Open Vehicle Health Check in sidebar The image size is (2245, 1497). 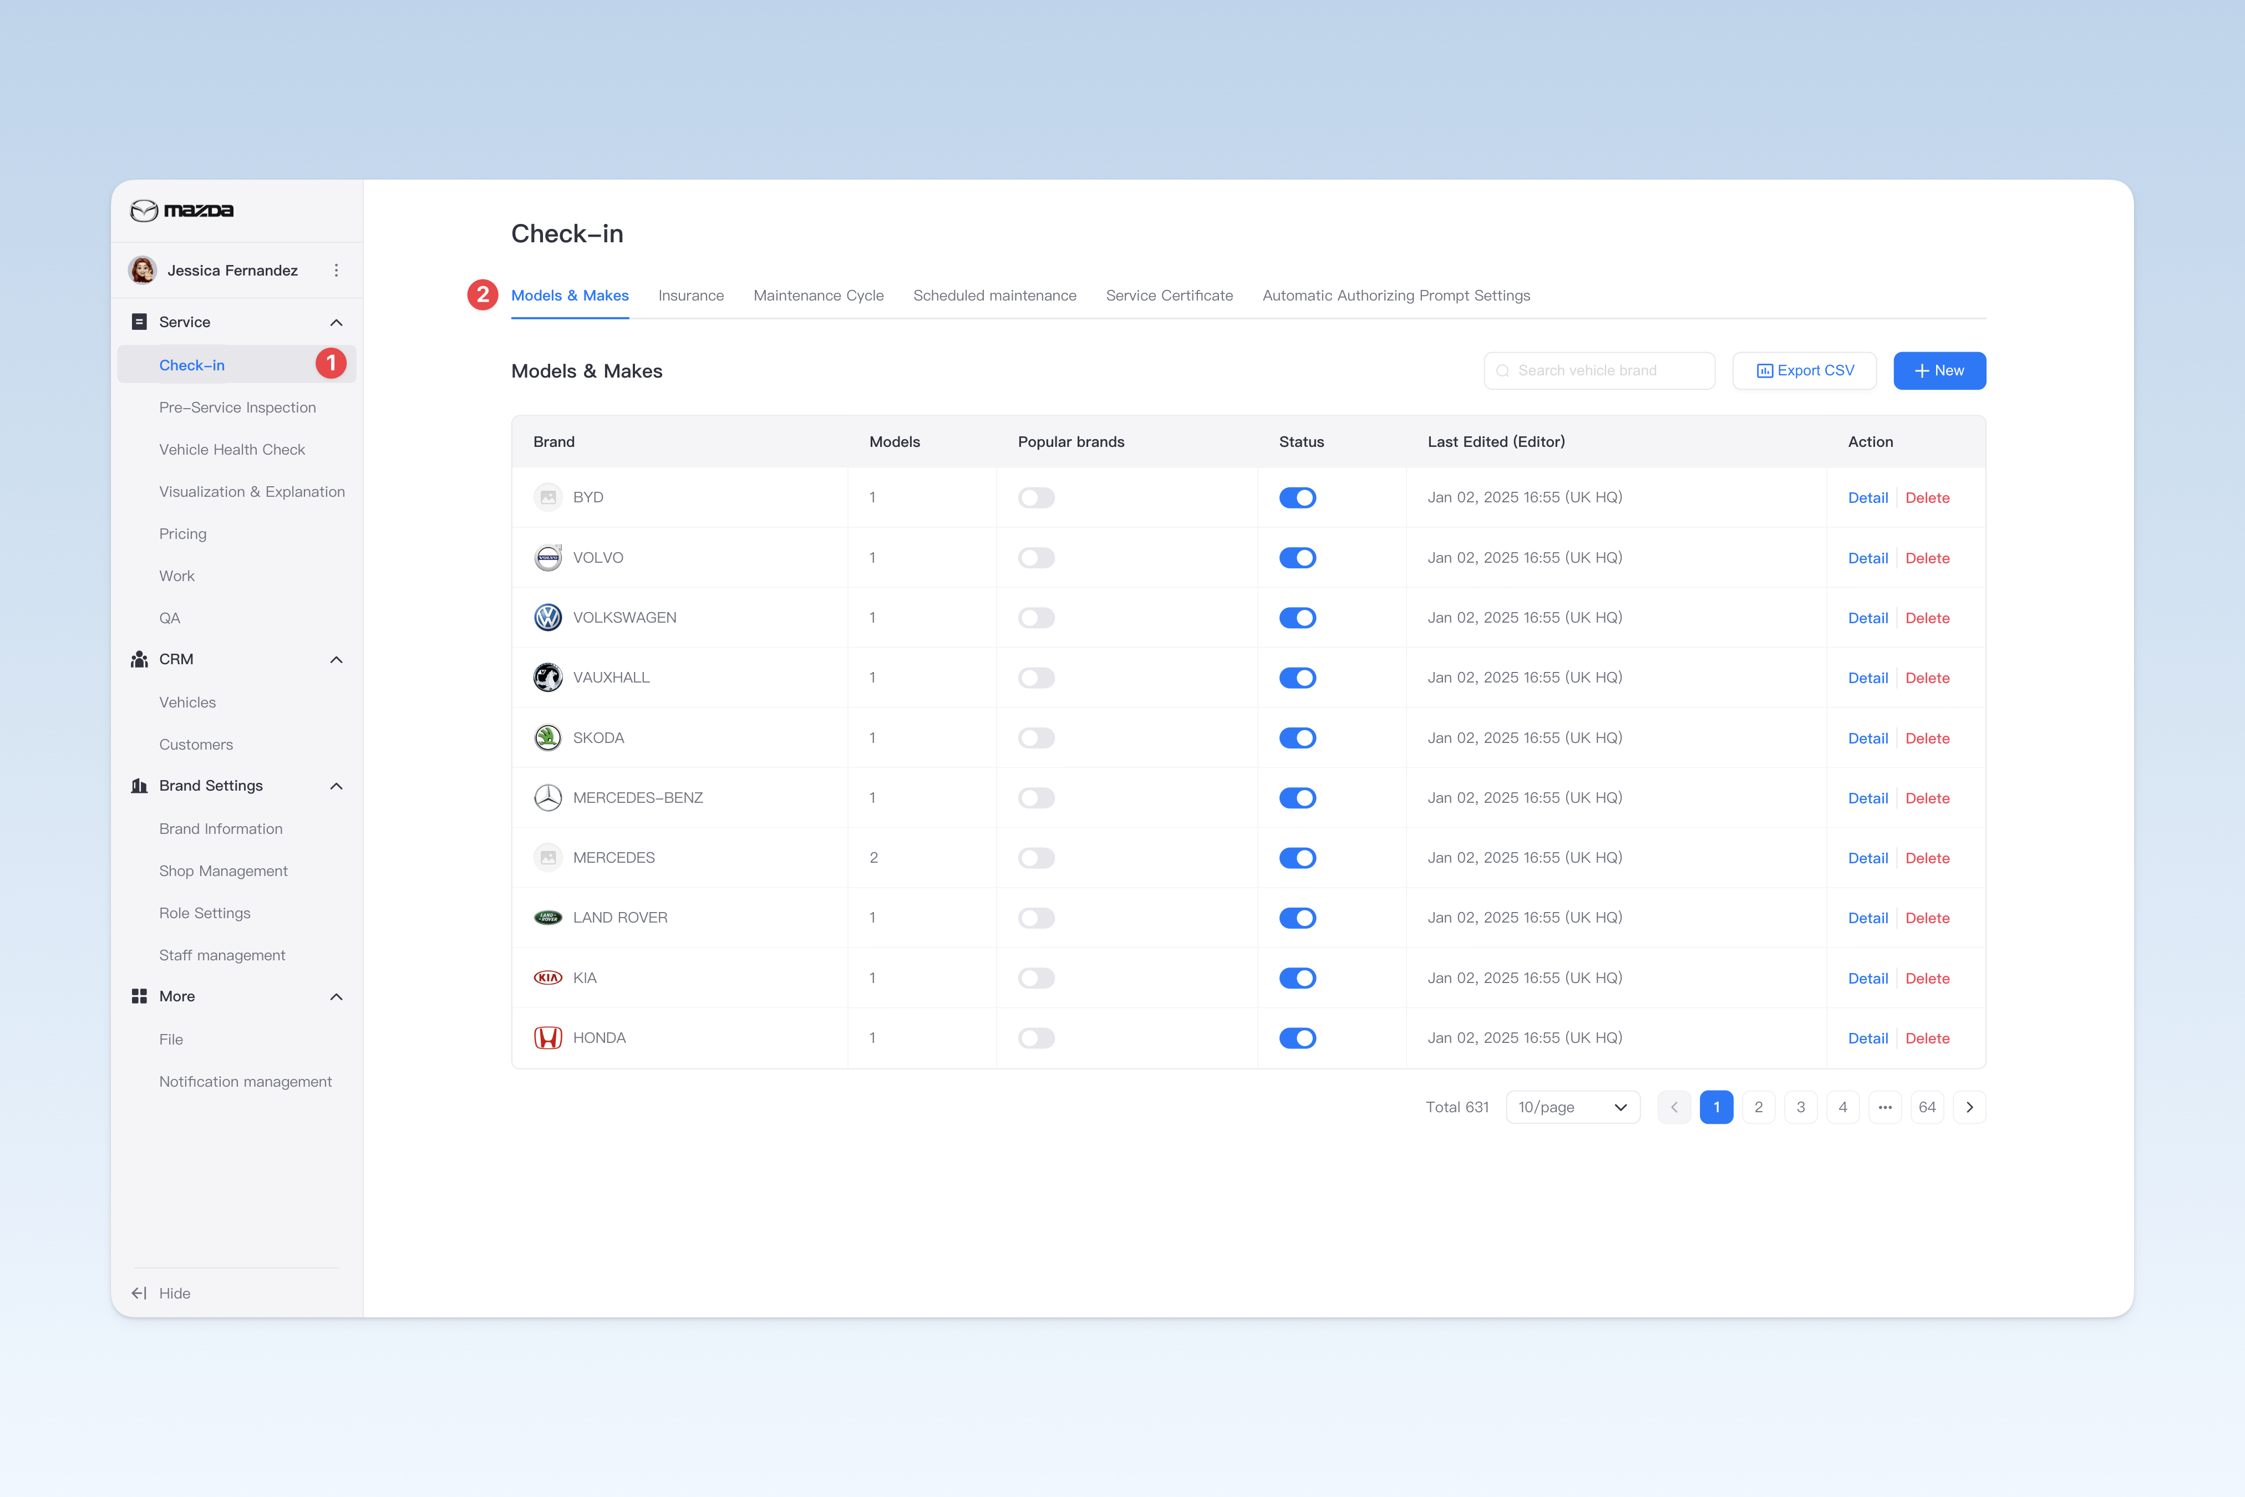[232, 450]
